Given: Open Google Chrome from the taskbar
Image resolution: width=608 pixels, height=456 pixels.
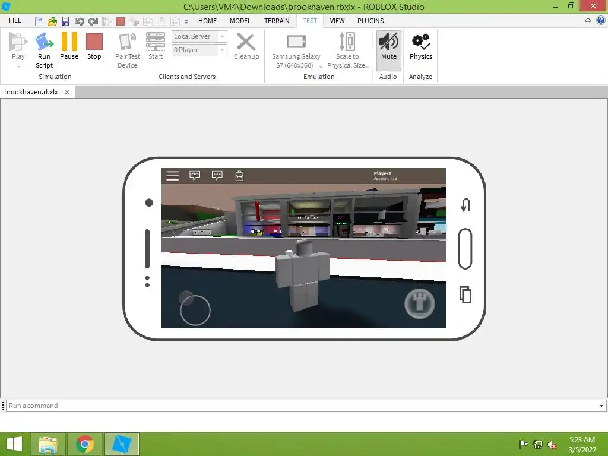Looking at the screenshot, I should point(85,444).
